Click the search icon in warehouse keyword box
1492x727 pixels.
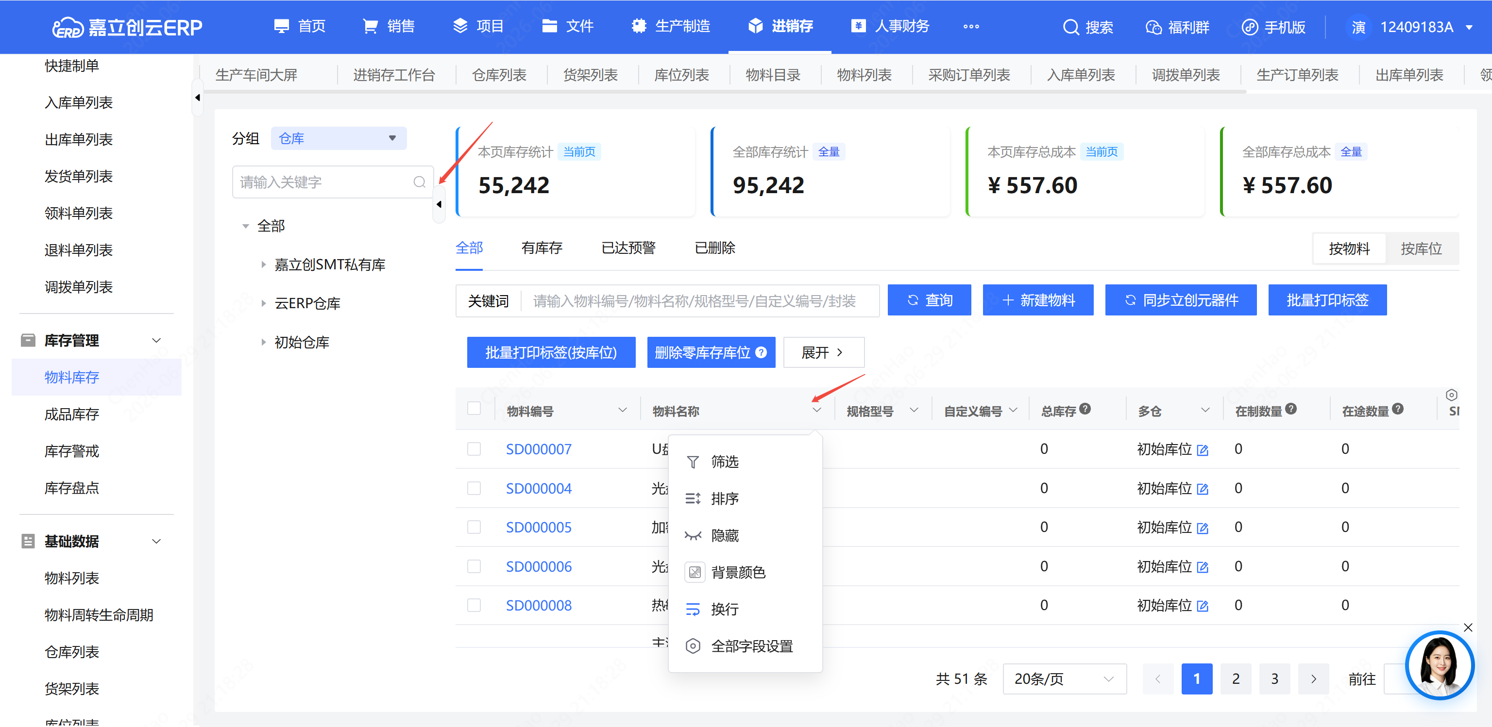tap(419, 182)
